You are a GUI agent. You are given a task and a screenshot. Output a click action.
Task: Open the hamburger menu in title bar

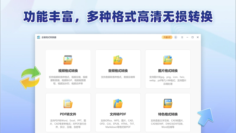182,37
